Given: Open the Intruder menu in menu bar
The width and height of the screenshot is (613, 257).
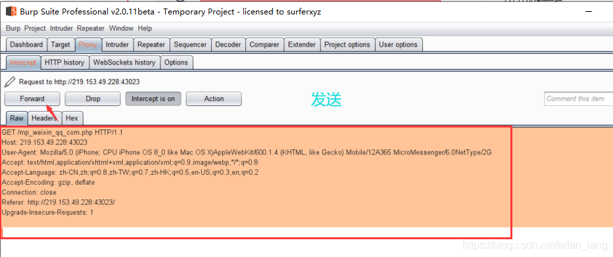Looking at the screenshot, I should [61, 28].
